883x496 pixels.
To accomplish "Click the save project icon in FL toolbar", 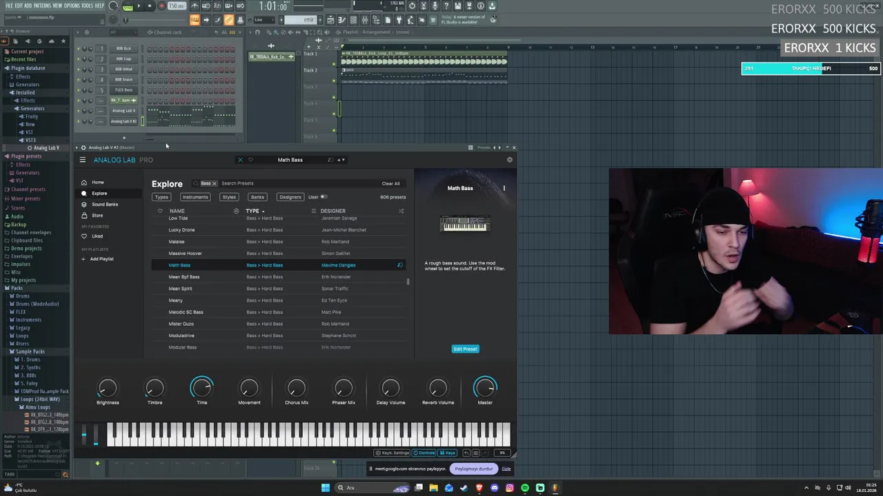I will tap(457, 6).
